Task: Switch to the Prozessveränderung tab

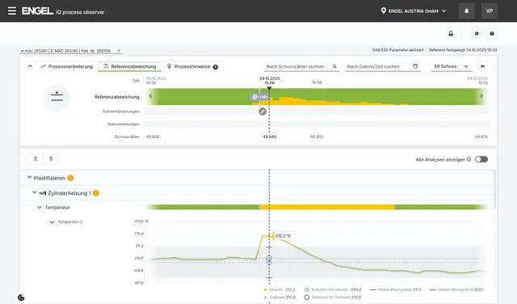Action: tap(66, 66)
